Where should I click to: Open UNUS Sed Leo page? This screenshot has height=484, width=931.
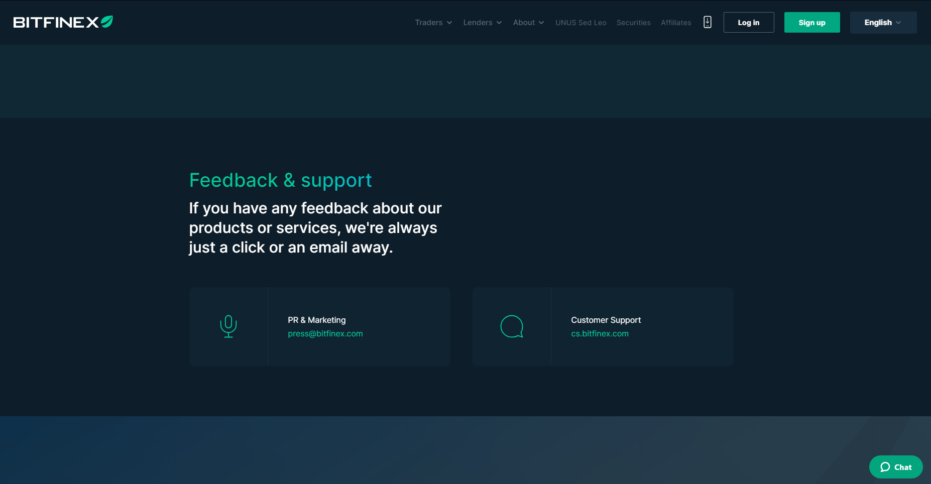tap(581, 23)
